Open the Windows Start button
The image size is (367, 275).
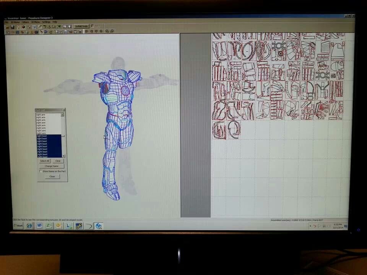coord(18,226)
